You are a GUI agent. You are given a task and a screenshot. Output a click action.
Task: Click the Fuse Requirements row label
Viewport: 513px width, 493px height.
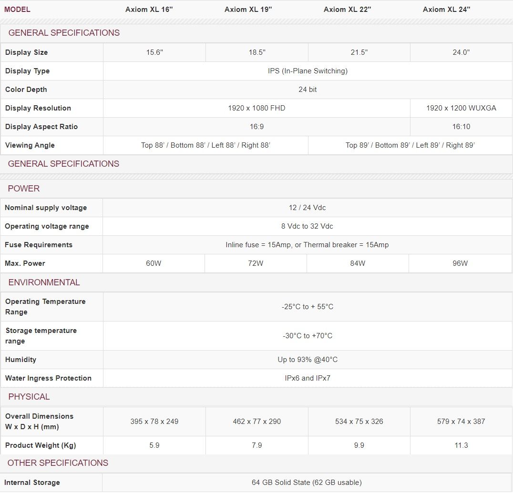click(x=39, y=245)
